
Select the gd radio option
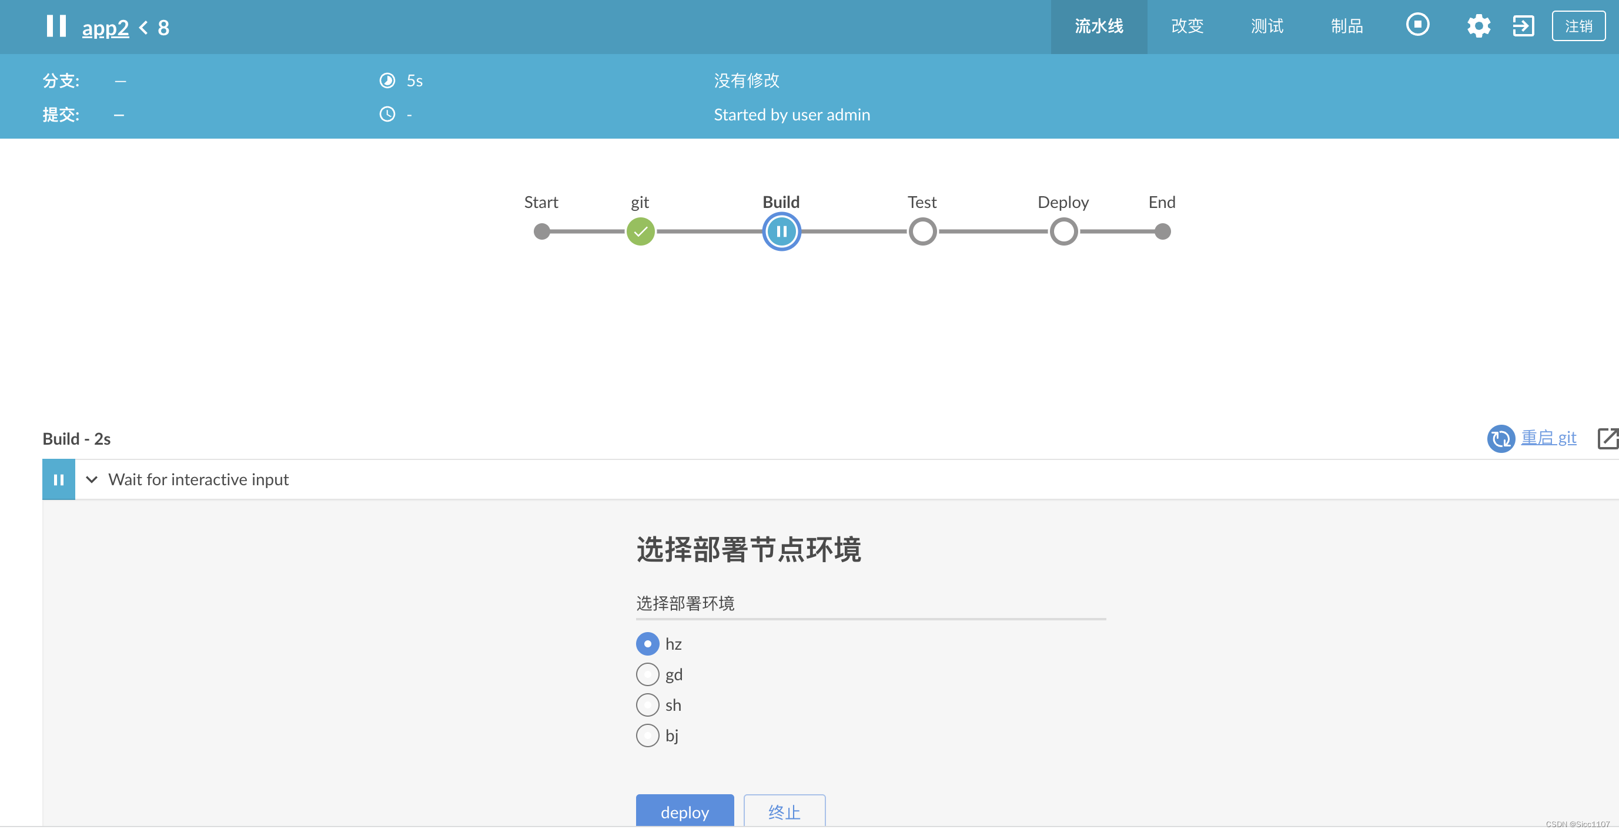(x=647, y=675)
